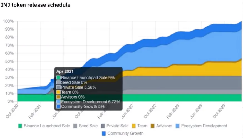The height and width of the screenshot is (138, 243).
Task: Click the Ecosystem Development 6.72% tooltip row
Action: click(91, 102)
